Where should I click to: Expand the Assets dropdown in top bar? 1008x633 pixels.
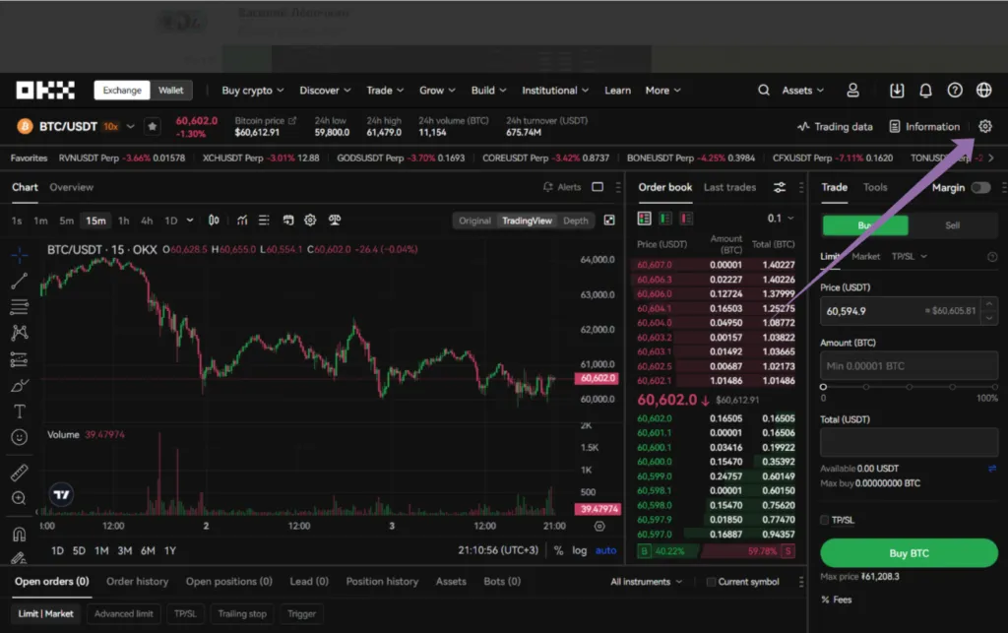pyautogui.click(x=803, y=91)
